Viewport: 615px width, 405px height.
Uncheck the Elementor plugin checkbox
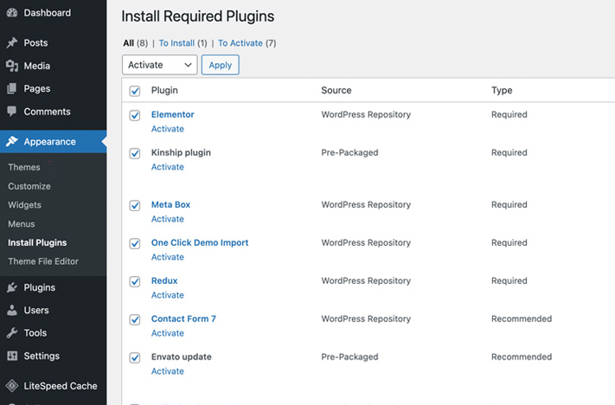135,115
